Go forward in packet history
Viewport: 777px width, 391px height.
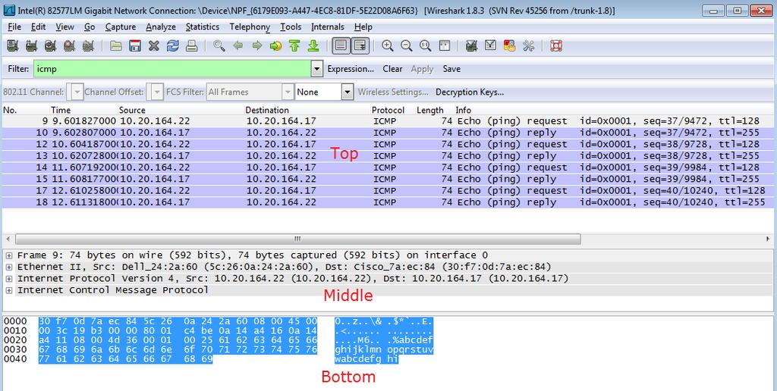coord(256,46)
